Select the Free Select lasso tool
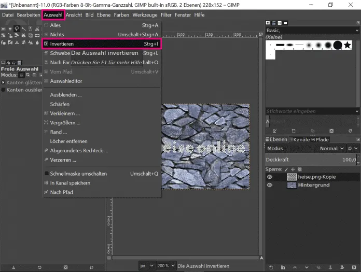Viewport: 361px width, 272px height. [17, 29]
